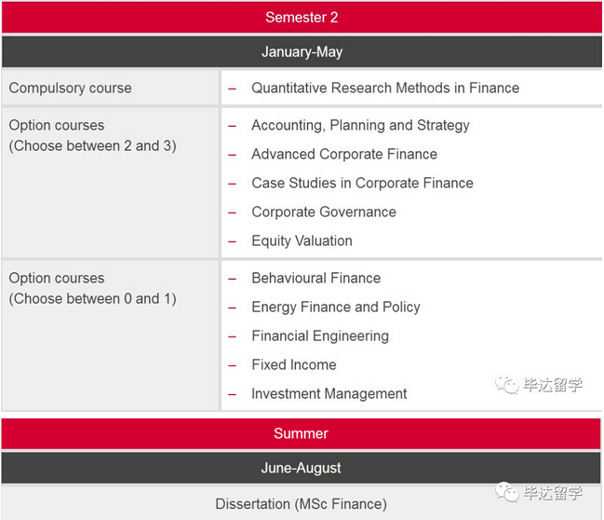Select Quantitative Research Methods in Finance
This screenshot has height=520, width=604.
click(x=385, y=88)
